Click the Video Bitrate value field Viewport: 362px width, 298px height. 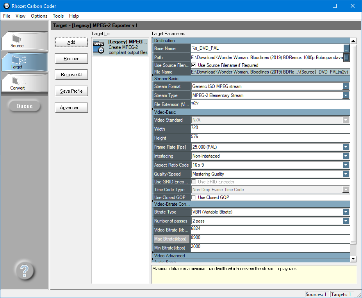click(269, 230)
